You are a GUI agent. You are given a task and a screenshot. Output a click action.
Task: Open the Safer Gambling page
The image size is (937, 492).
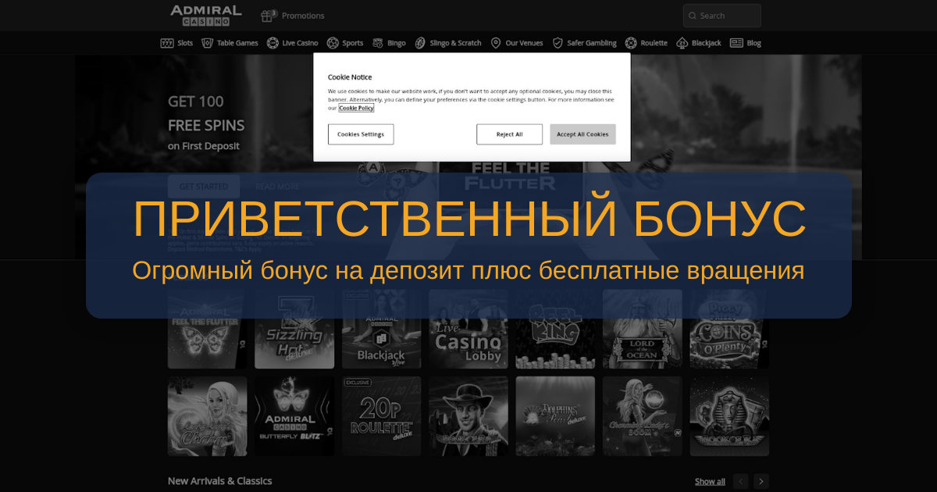click(x=592, y=43)
